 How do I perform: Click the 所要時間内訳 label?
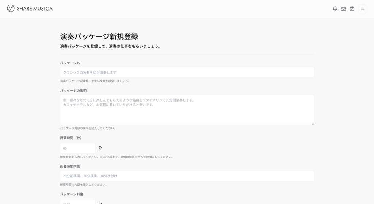click(70, 166)
